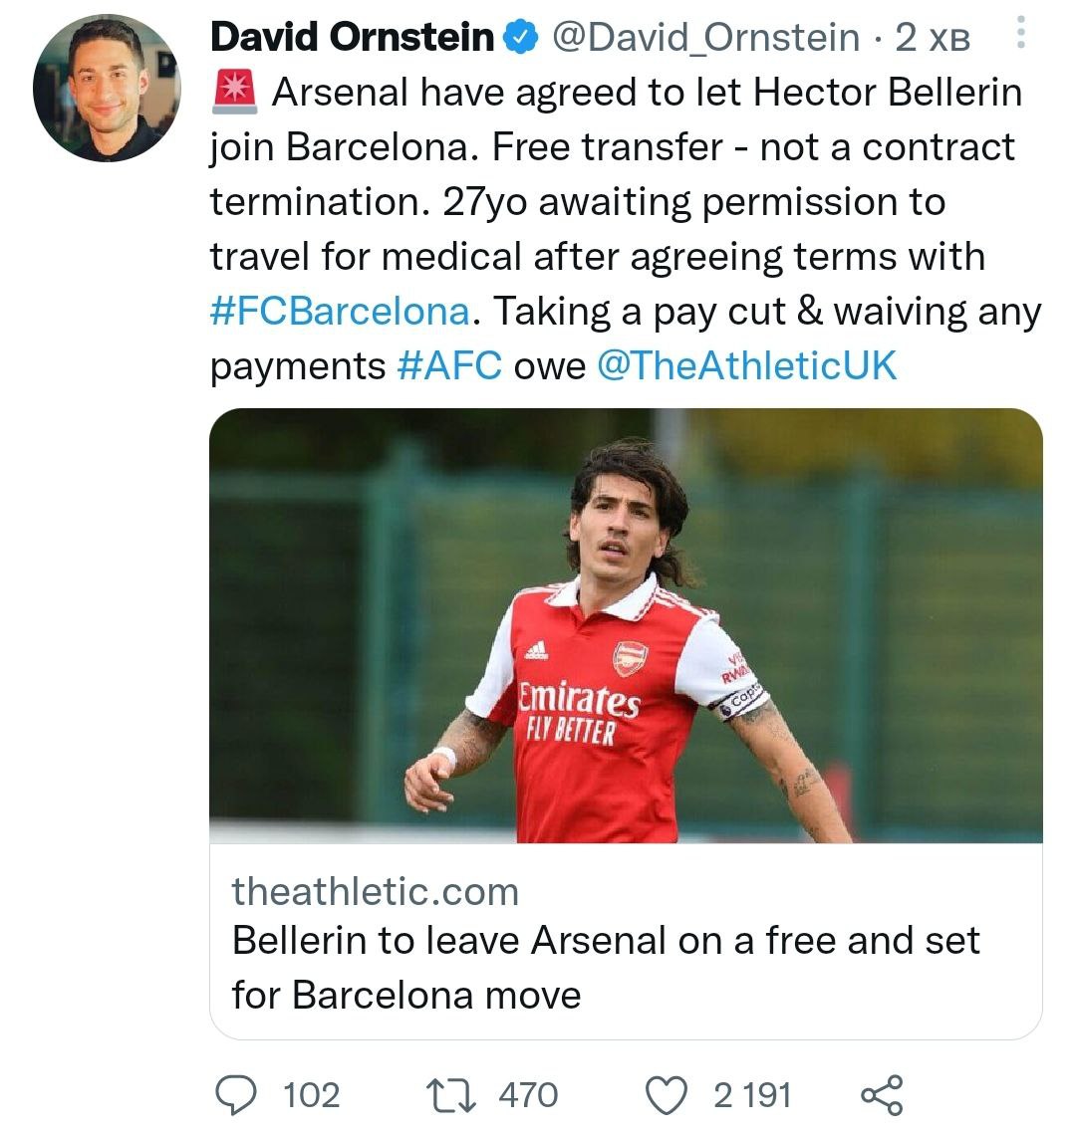The height and width of the screenshot is (1137, 1076).
Task: Like the tweet with the heart icon
Action: click(667, 1094)
